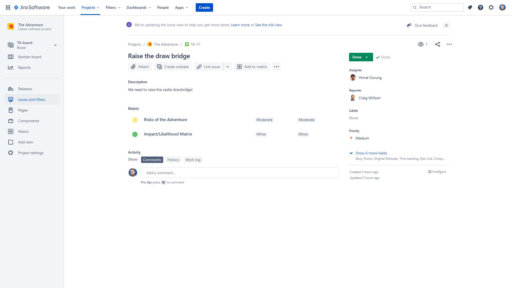The width and height of the screenshot is (512, 288).
Task: Show History in activity filter
Action: coord(173,160)
